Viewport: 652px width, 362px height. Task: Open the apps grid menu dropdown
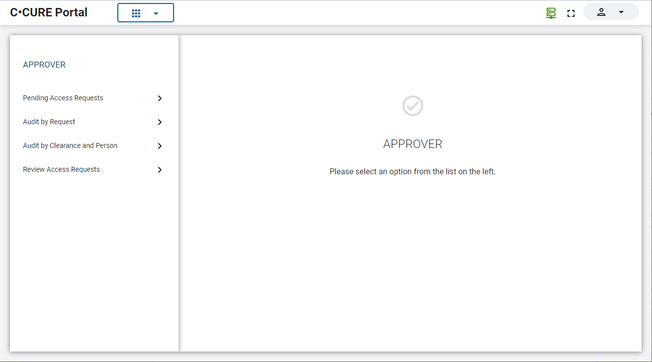[x=146, y=13]
